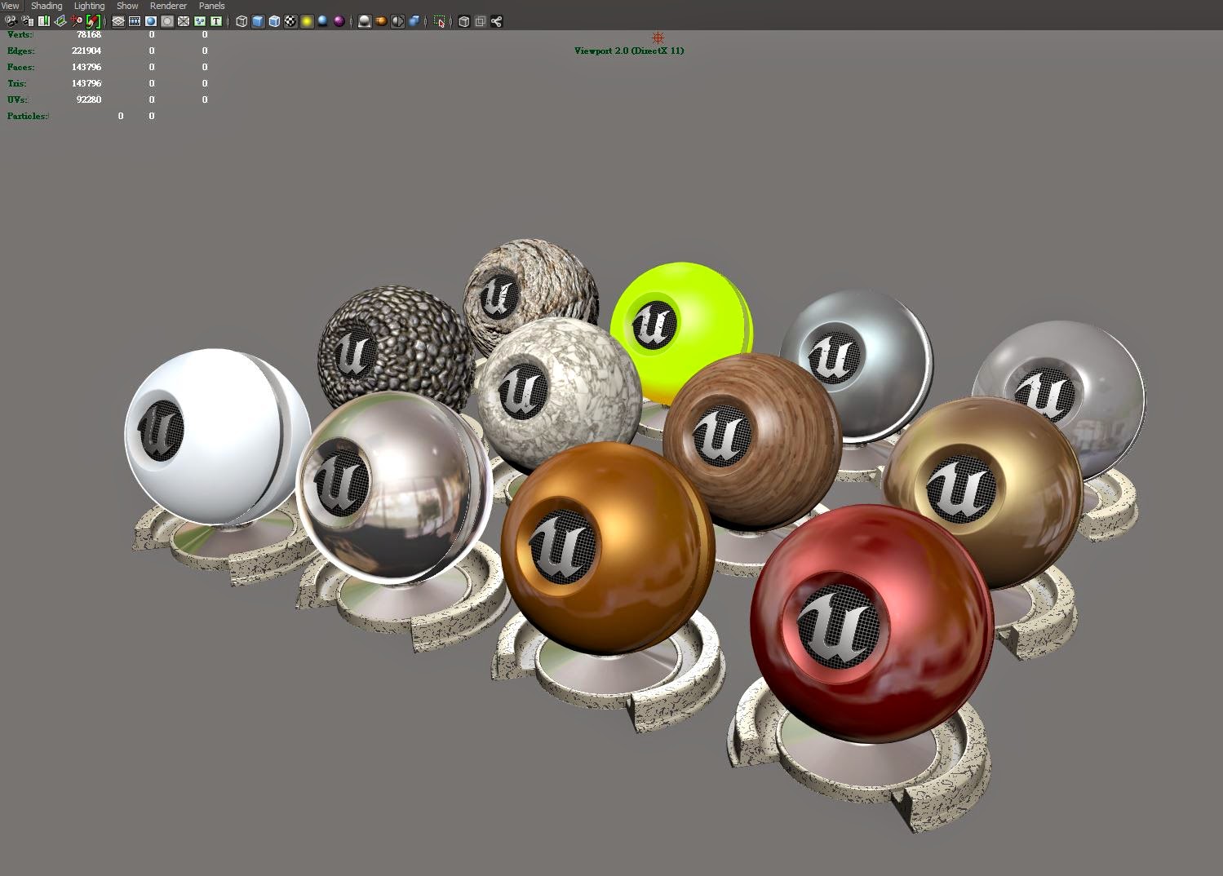Click the Edges count 221904

click(x=86, y=51)
